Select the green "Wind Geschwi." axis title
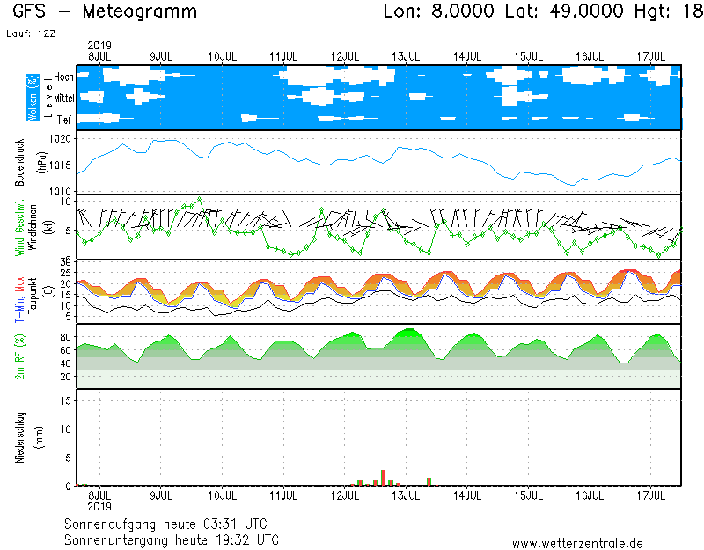This screenshot has height=550, width=704. pyautogui.click(x=19, y=228)
